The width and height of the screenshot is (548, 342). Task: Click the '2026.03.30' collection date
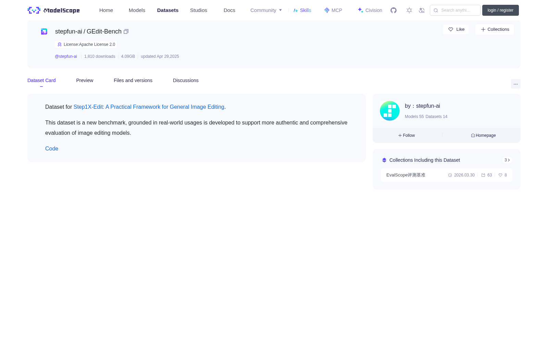click(x=464, y=175)
